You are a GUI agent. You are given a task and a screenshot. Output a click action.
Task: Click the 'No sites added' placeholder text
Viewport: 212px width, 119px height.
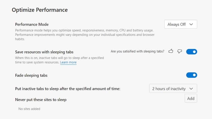pyautogui.click(x=29, y=109)
